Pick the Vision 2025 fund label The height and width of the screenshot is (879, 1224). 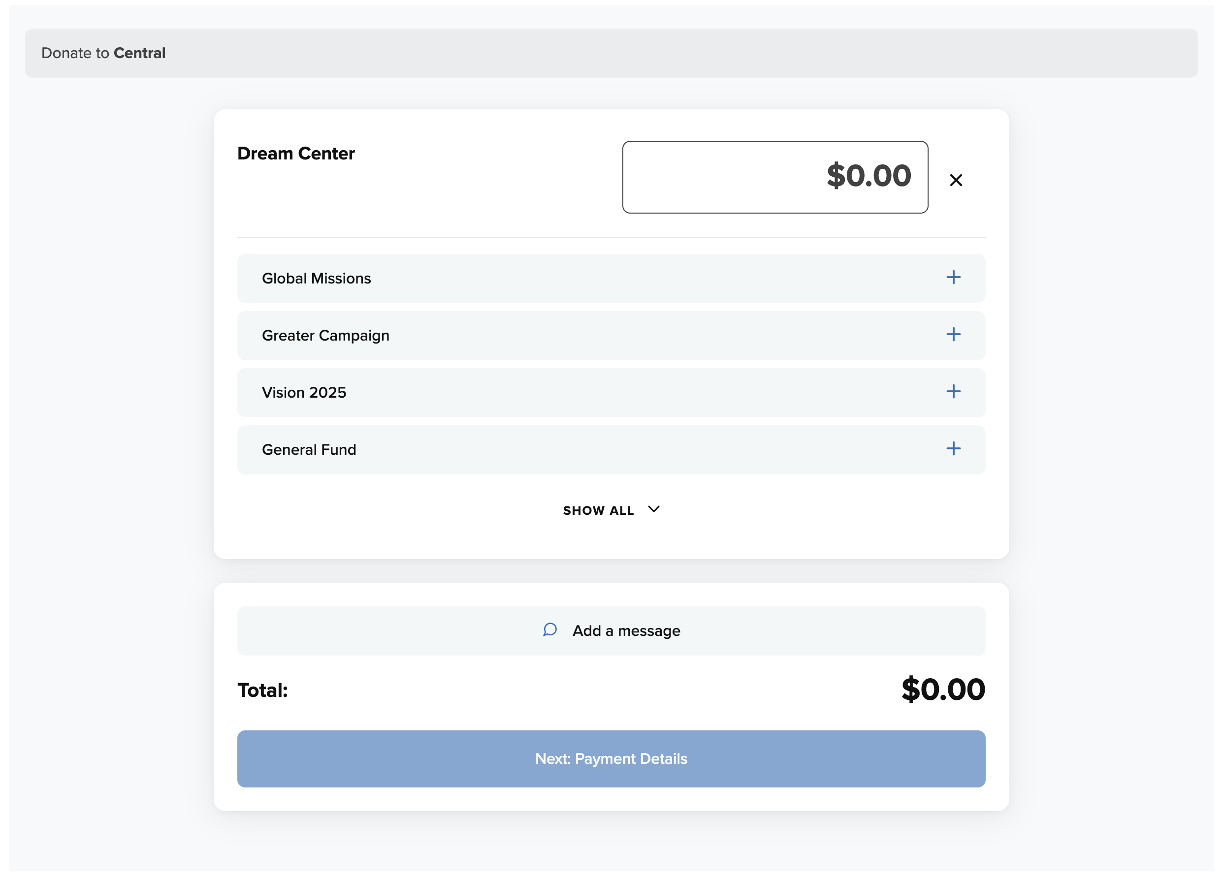click(304, 393)
